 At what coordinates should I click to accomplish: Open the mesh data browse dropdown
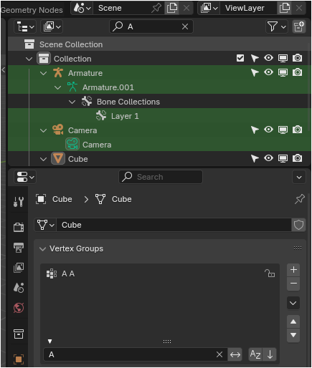click(45, 225)
